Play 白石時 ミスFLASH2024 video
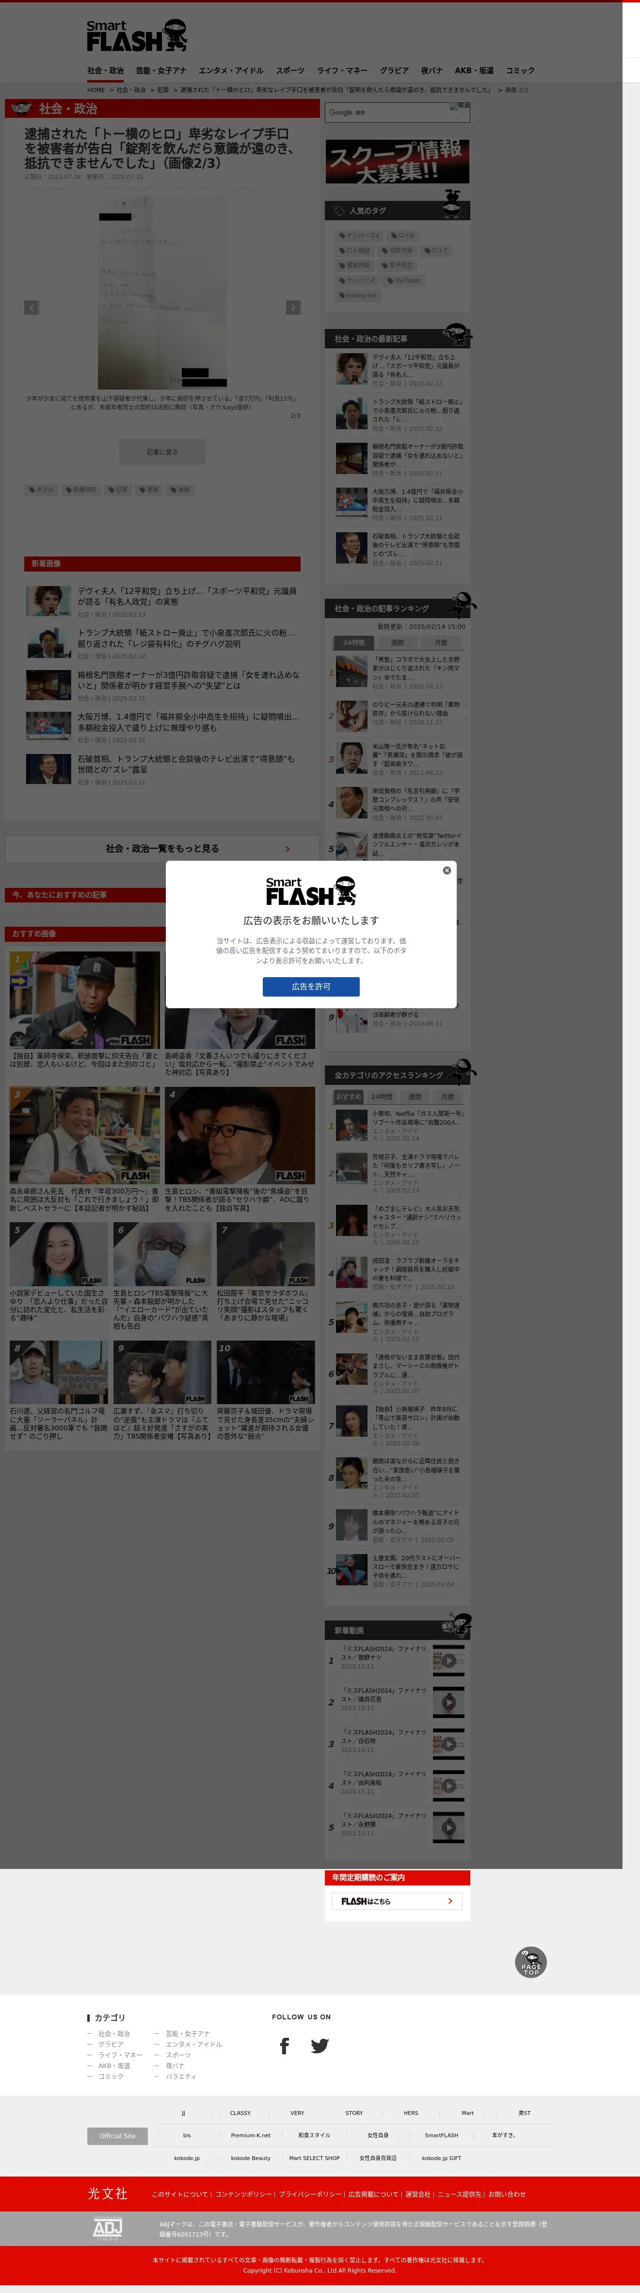This screenshot has height=2293, width=640. coord(448,1744)
